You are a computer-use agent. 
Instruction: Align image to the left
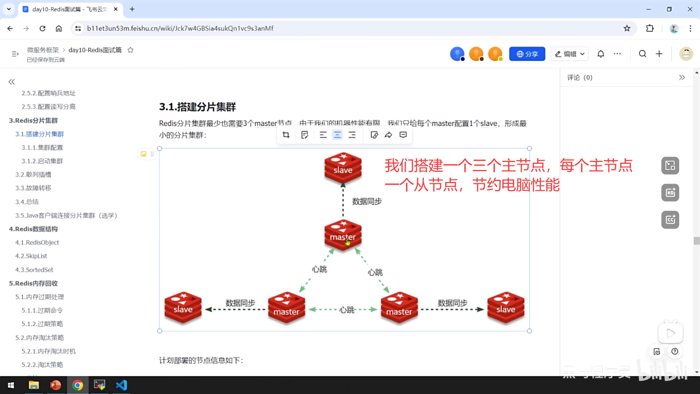click(x=323, y=135)
